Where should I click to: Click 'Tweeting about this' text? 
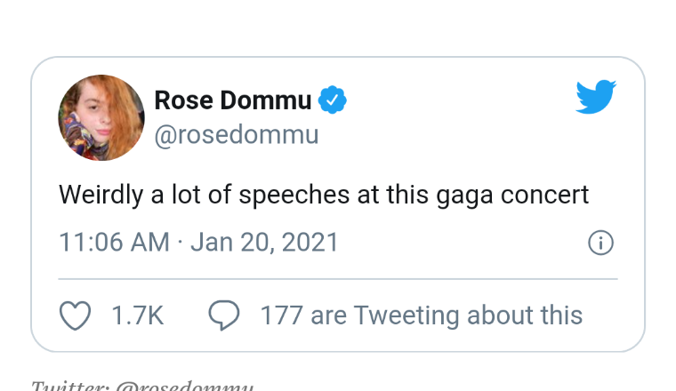point(468,315)
